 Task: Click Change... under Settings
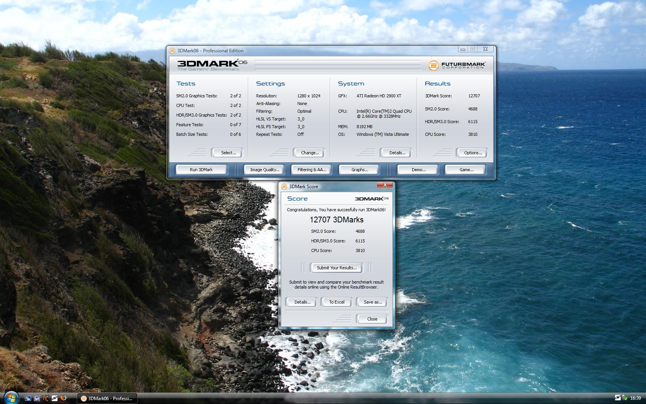(310, 153)
